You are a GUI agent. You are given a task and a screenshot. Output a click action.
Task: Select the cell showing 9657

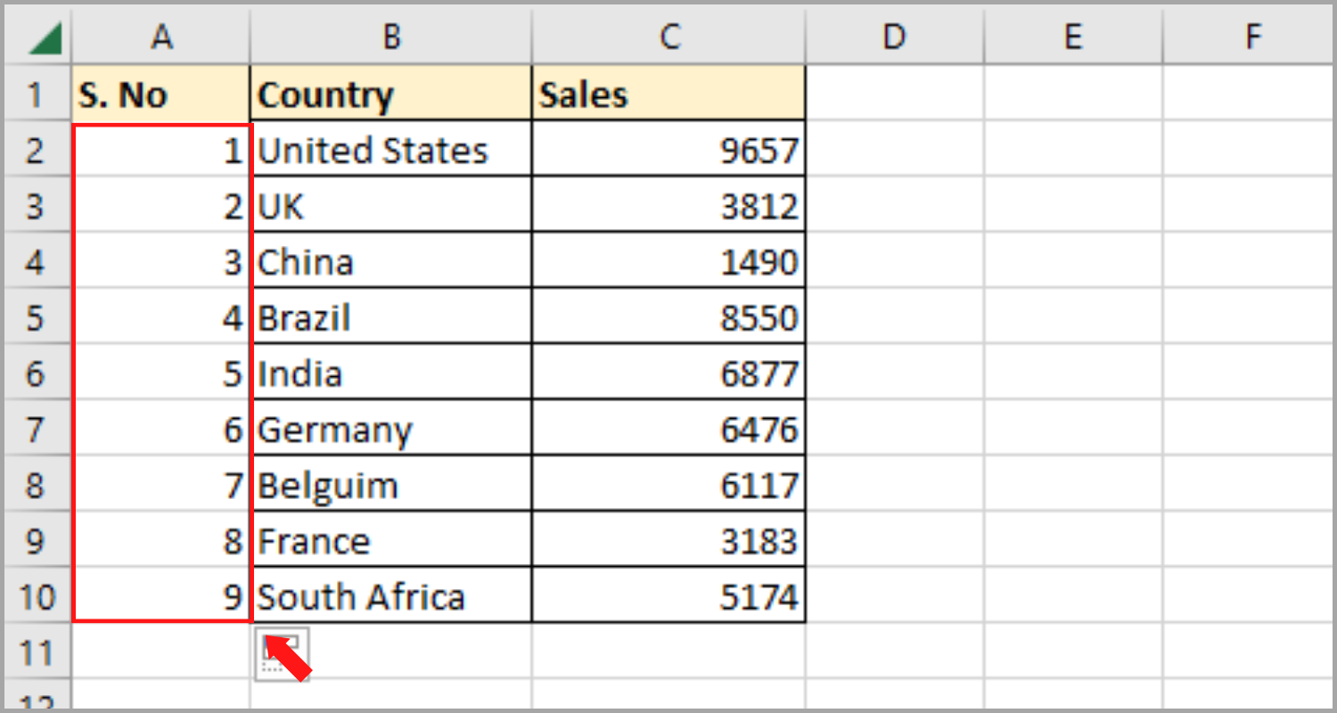tap(668, 149)
